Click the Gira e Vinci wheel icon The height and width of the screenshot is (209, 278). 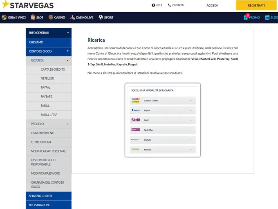click(4, 18)
